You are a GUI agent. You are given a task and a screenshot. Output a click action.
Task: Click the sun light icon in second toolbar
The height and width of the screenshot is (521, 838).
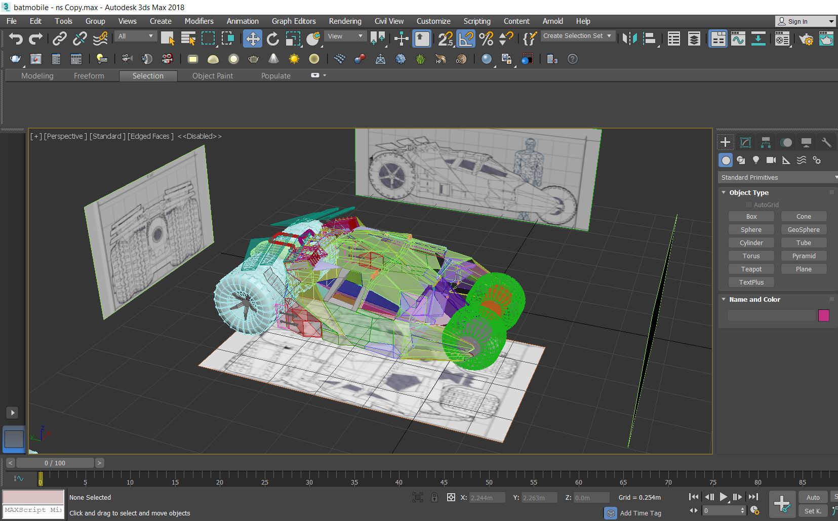pos(294,59)
